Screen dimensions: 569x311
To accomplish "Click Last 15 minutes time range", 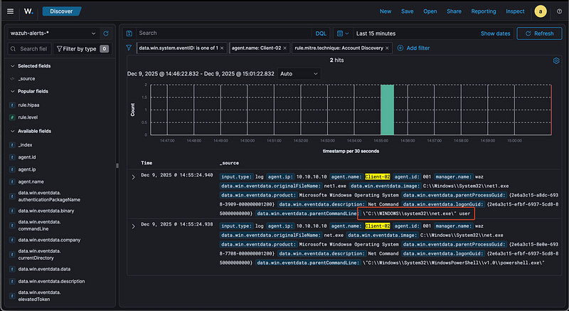I will [x=376, y=33].
